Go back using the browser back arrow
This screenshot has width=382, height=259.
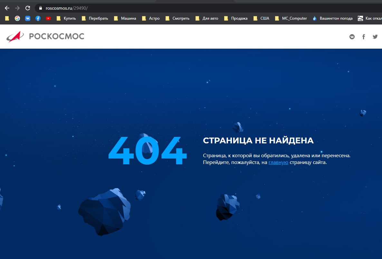coord(7,8)
